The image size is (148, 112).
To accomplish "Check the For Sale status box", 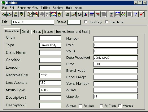I will click(x=81, y=106).
